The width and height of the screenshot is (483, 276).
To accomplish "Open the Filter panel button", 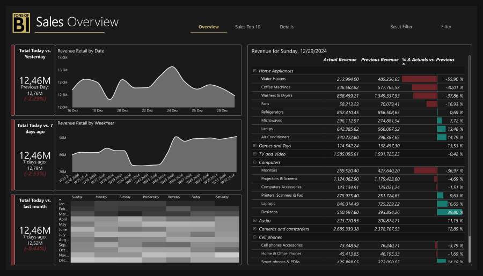I will (446, 27).
